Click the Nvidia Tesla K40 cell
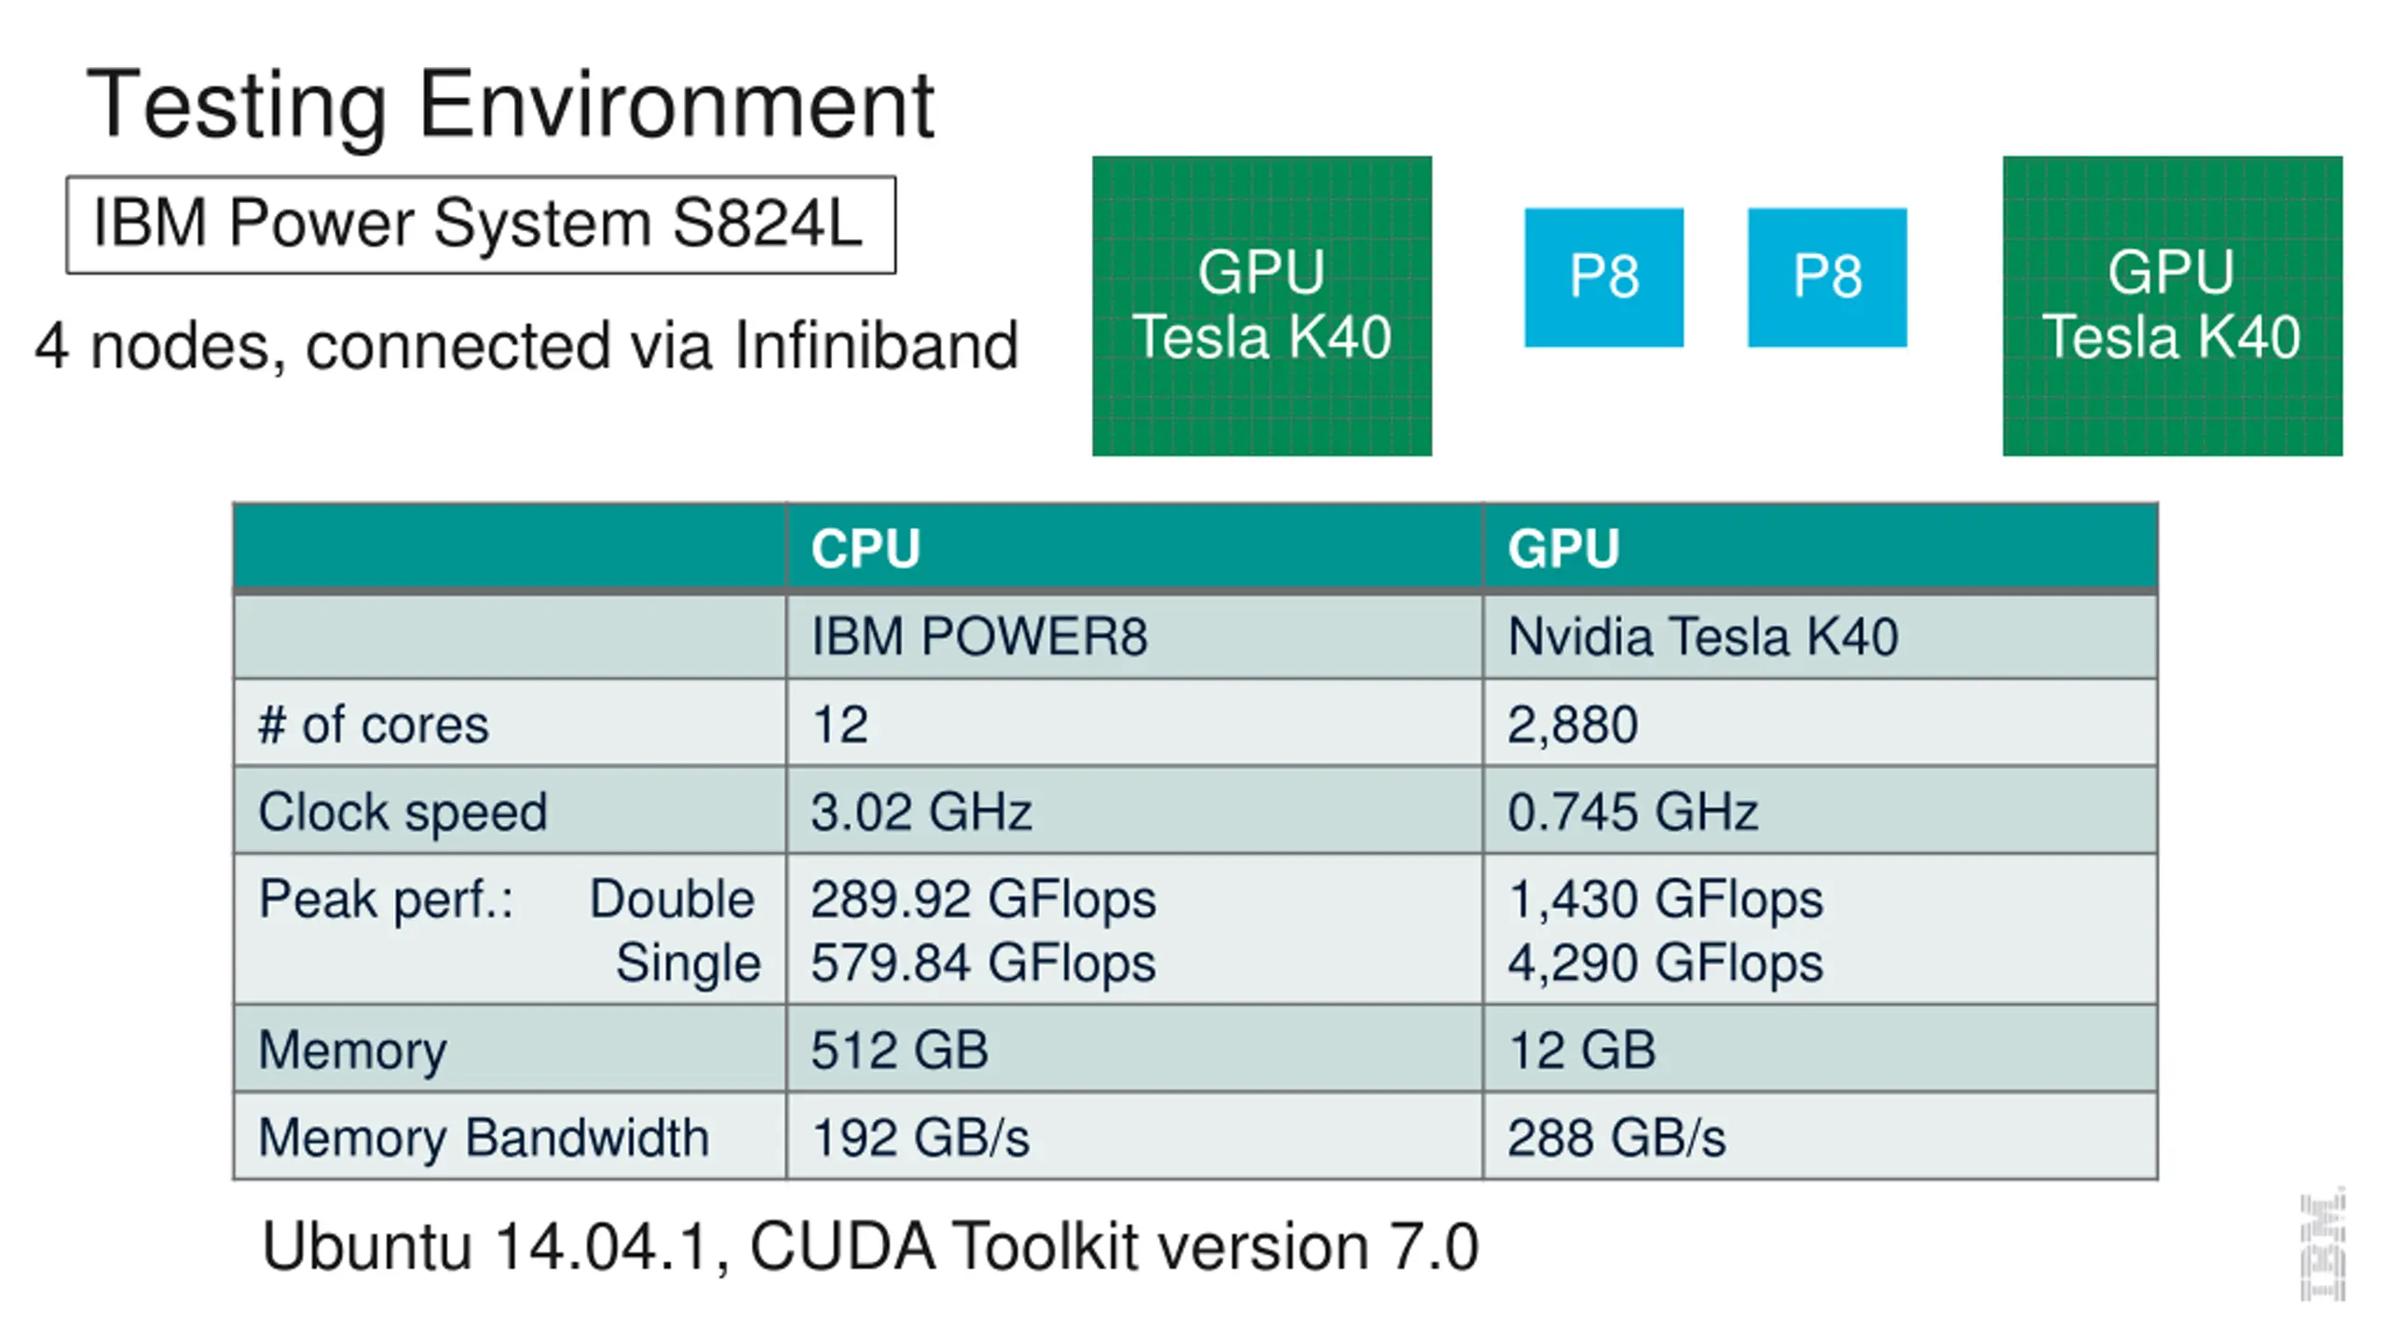The height and width of the screenshot is (1341, 2385). pyautogui.click(x=1702, y=637)
